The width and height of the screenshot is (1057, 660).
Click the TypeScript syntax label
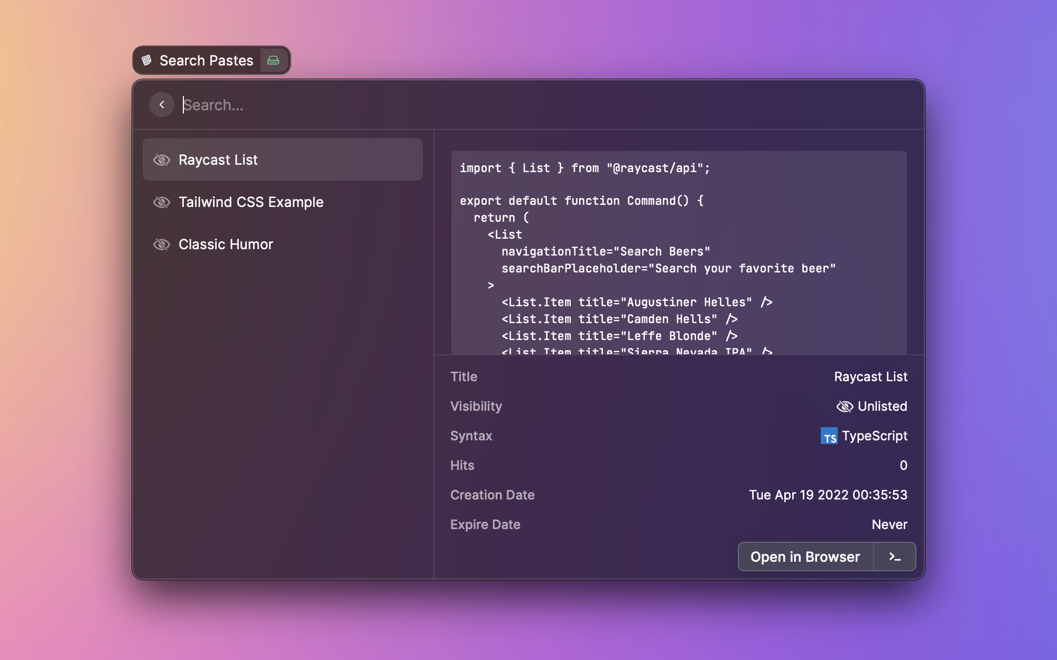874,436
